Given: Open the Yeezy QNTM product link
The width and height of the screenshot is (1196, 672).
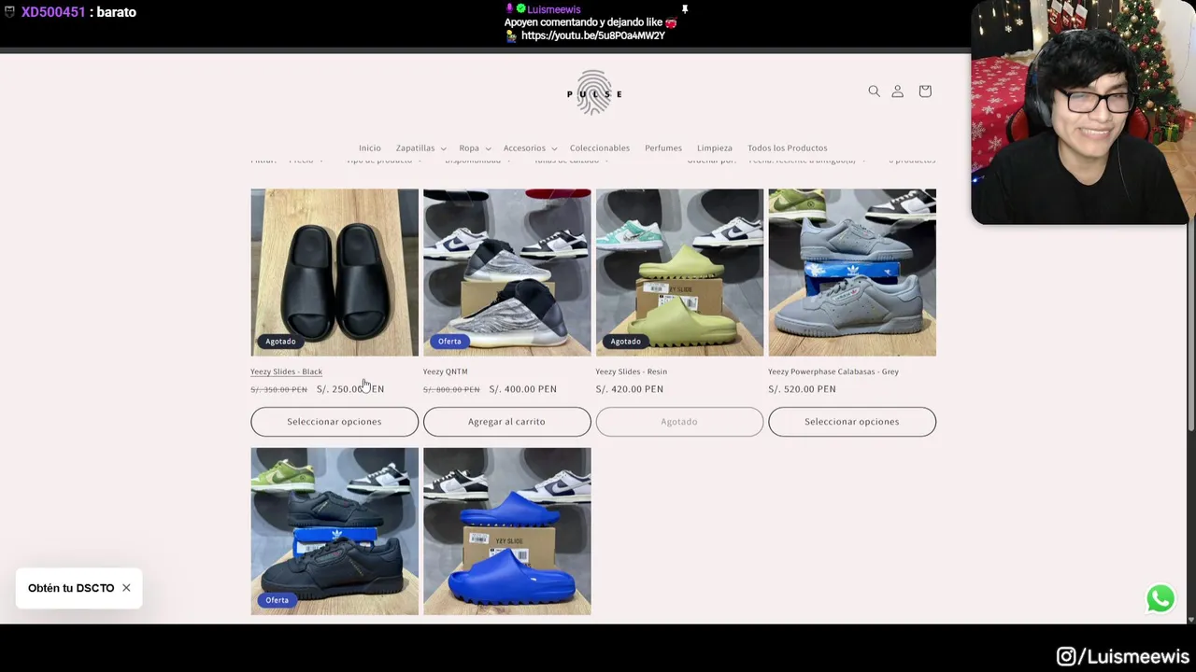Looking at the screenshot, I should [445, 371].
